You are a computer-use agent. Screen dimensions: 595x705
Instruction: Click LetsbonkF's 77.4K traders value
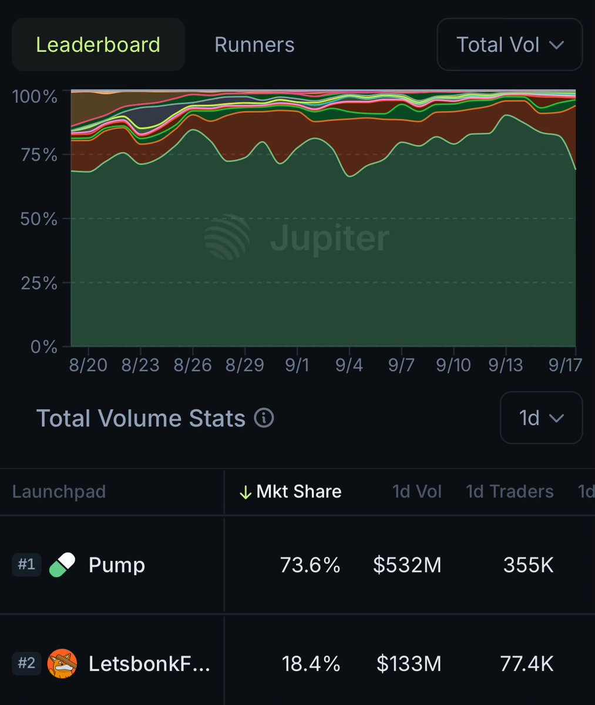[x=527, y=664]
